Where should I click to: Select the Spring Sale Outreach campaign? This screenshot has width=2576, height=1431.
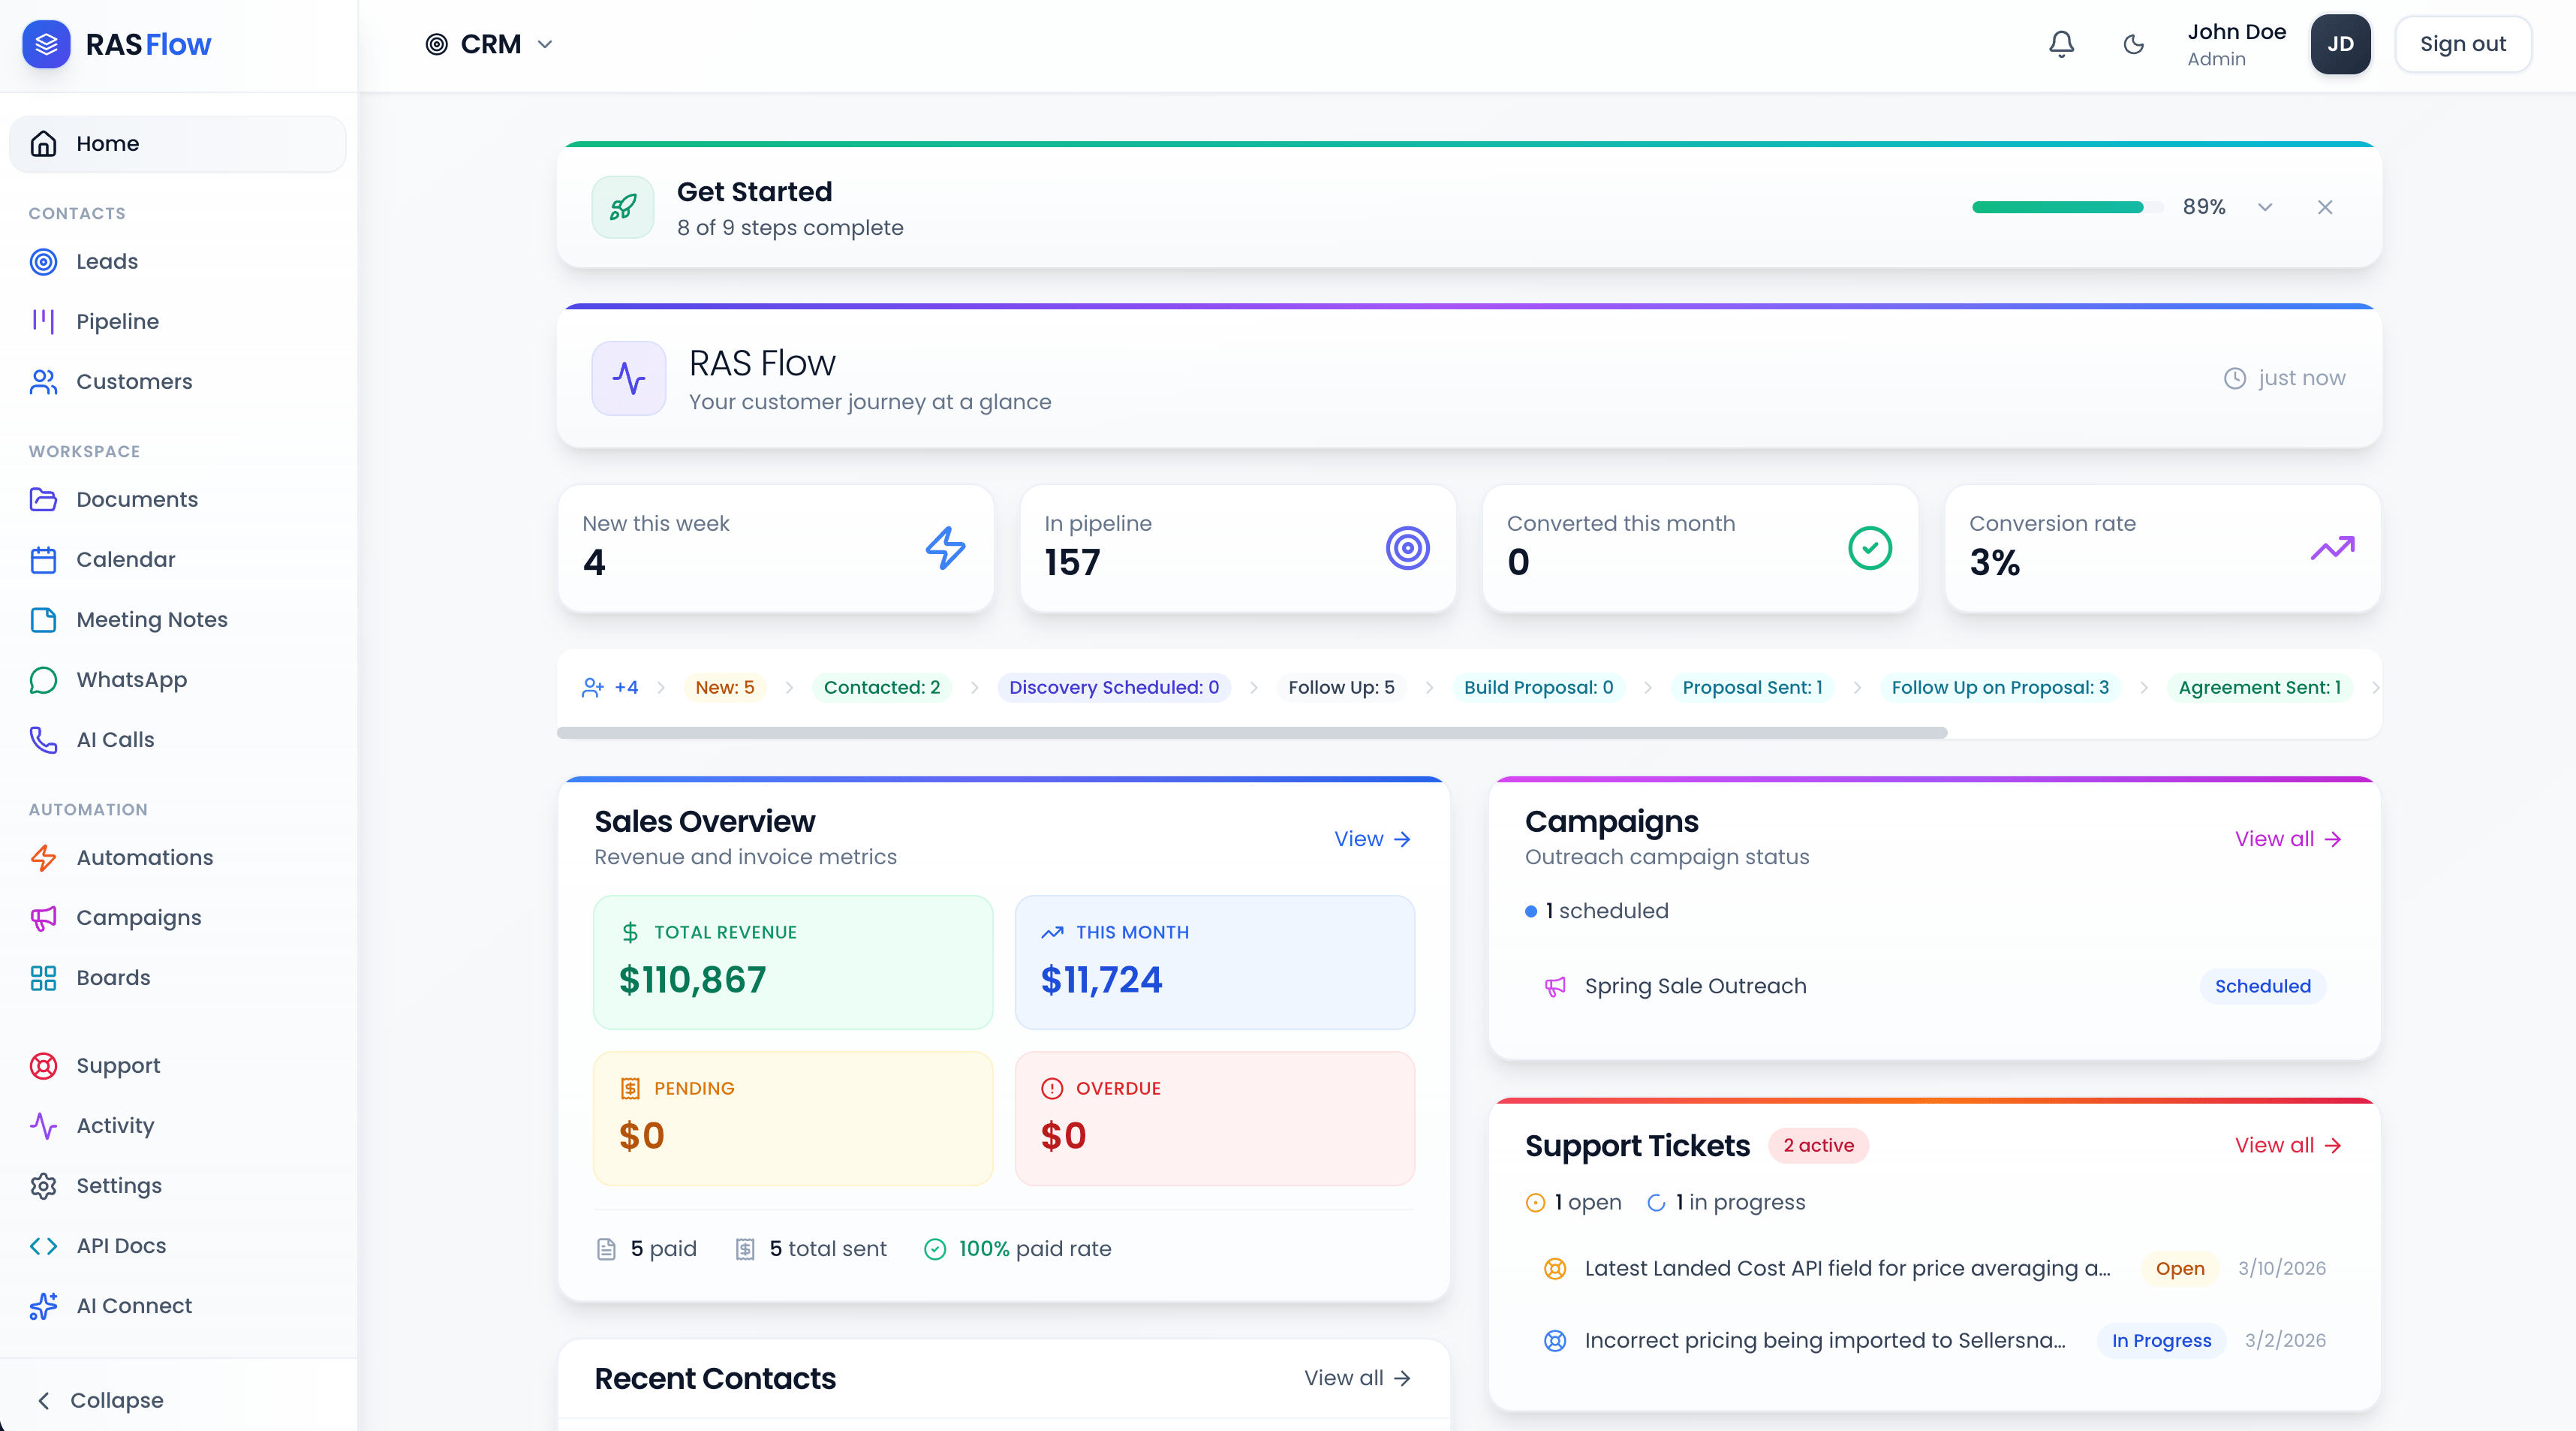click(x=1695, y=986)
